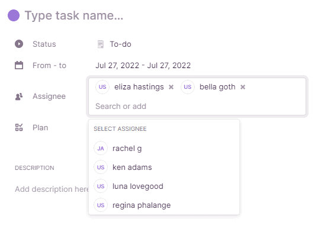The image size is (321, 238).
Task: Click the US avatar beside regina phalange
Action: [x=101, y=205]
